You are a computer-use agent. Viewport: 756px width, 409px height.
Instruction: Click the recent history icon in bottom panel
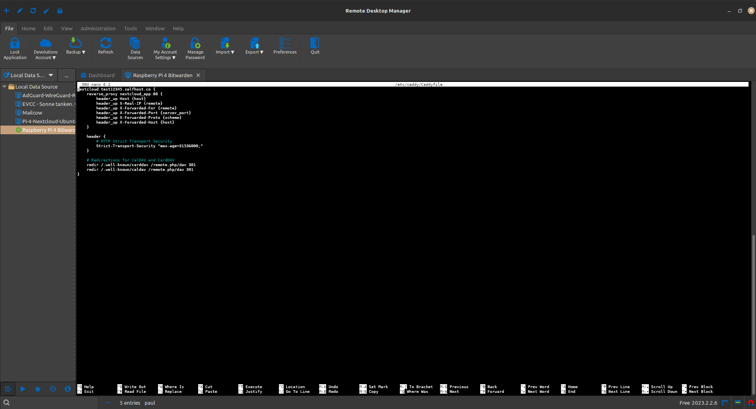tap(53, 389)
